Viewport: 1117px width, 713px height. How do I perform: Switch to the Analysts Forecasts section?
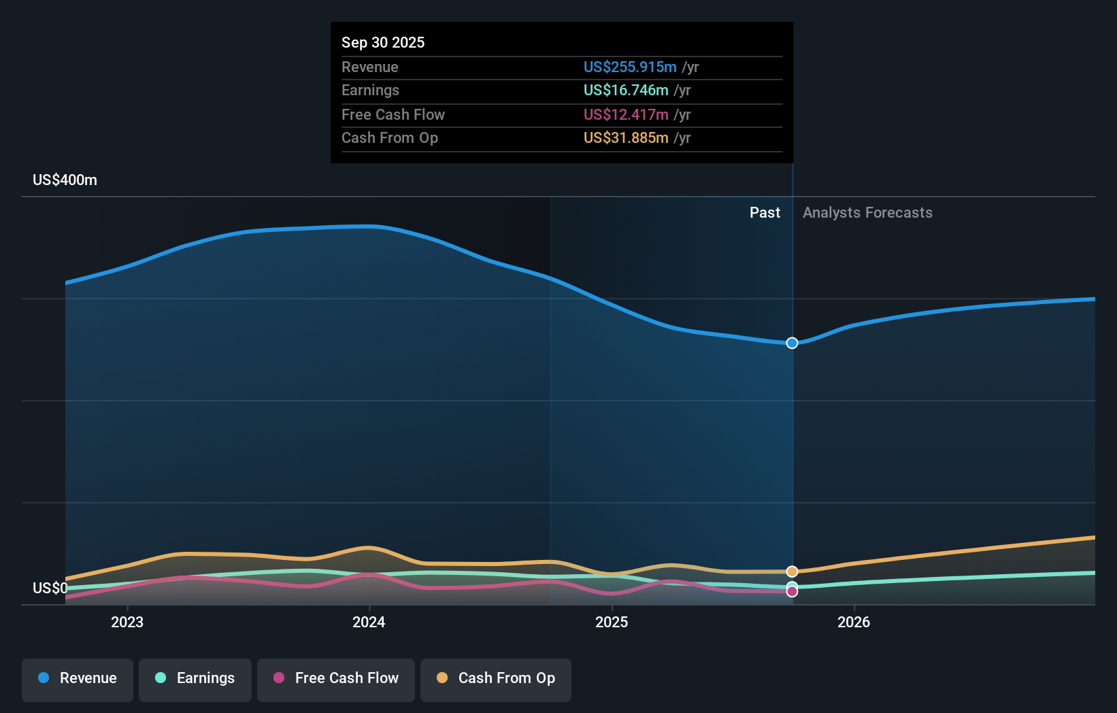click(x=867, y=212)
